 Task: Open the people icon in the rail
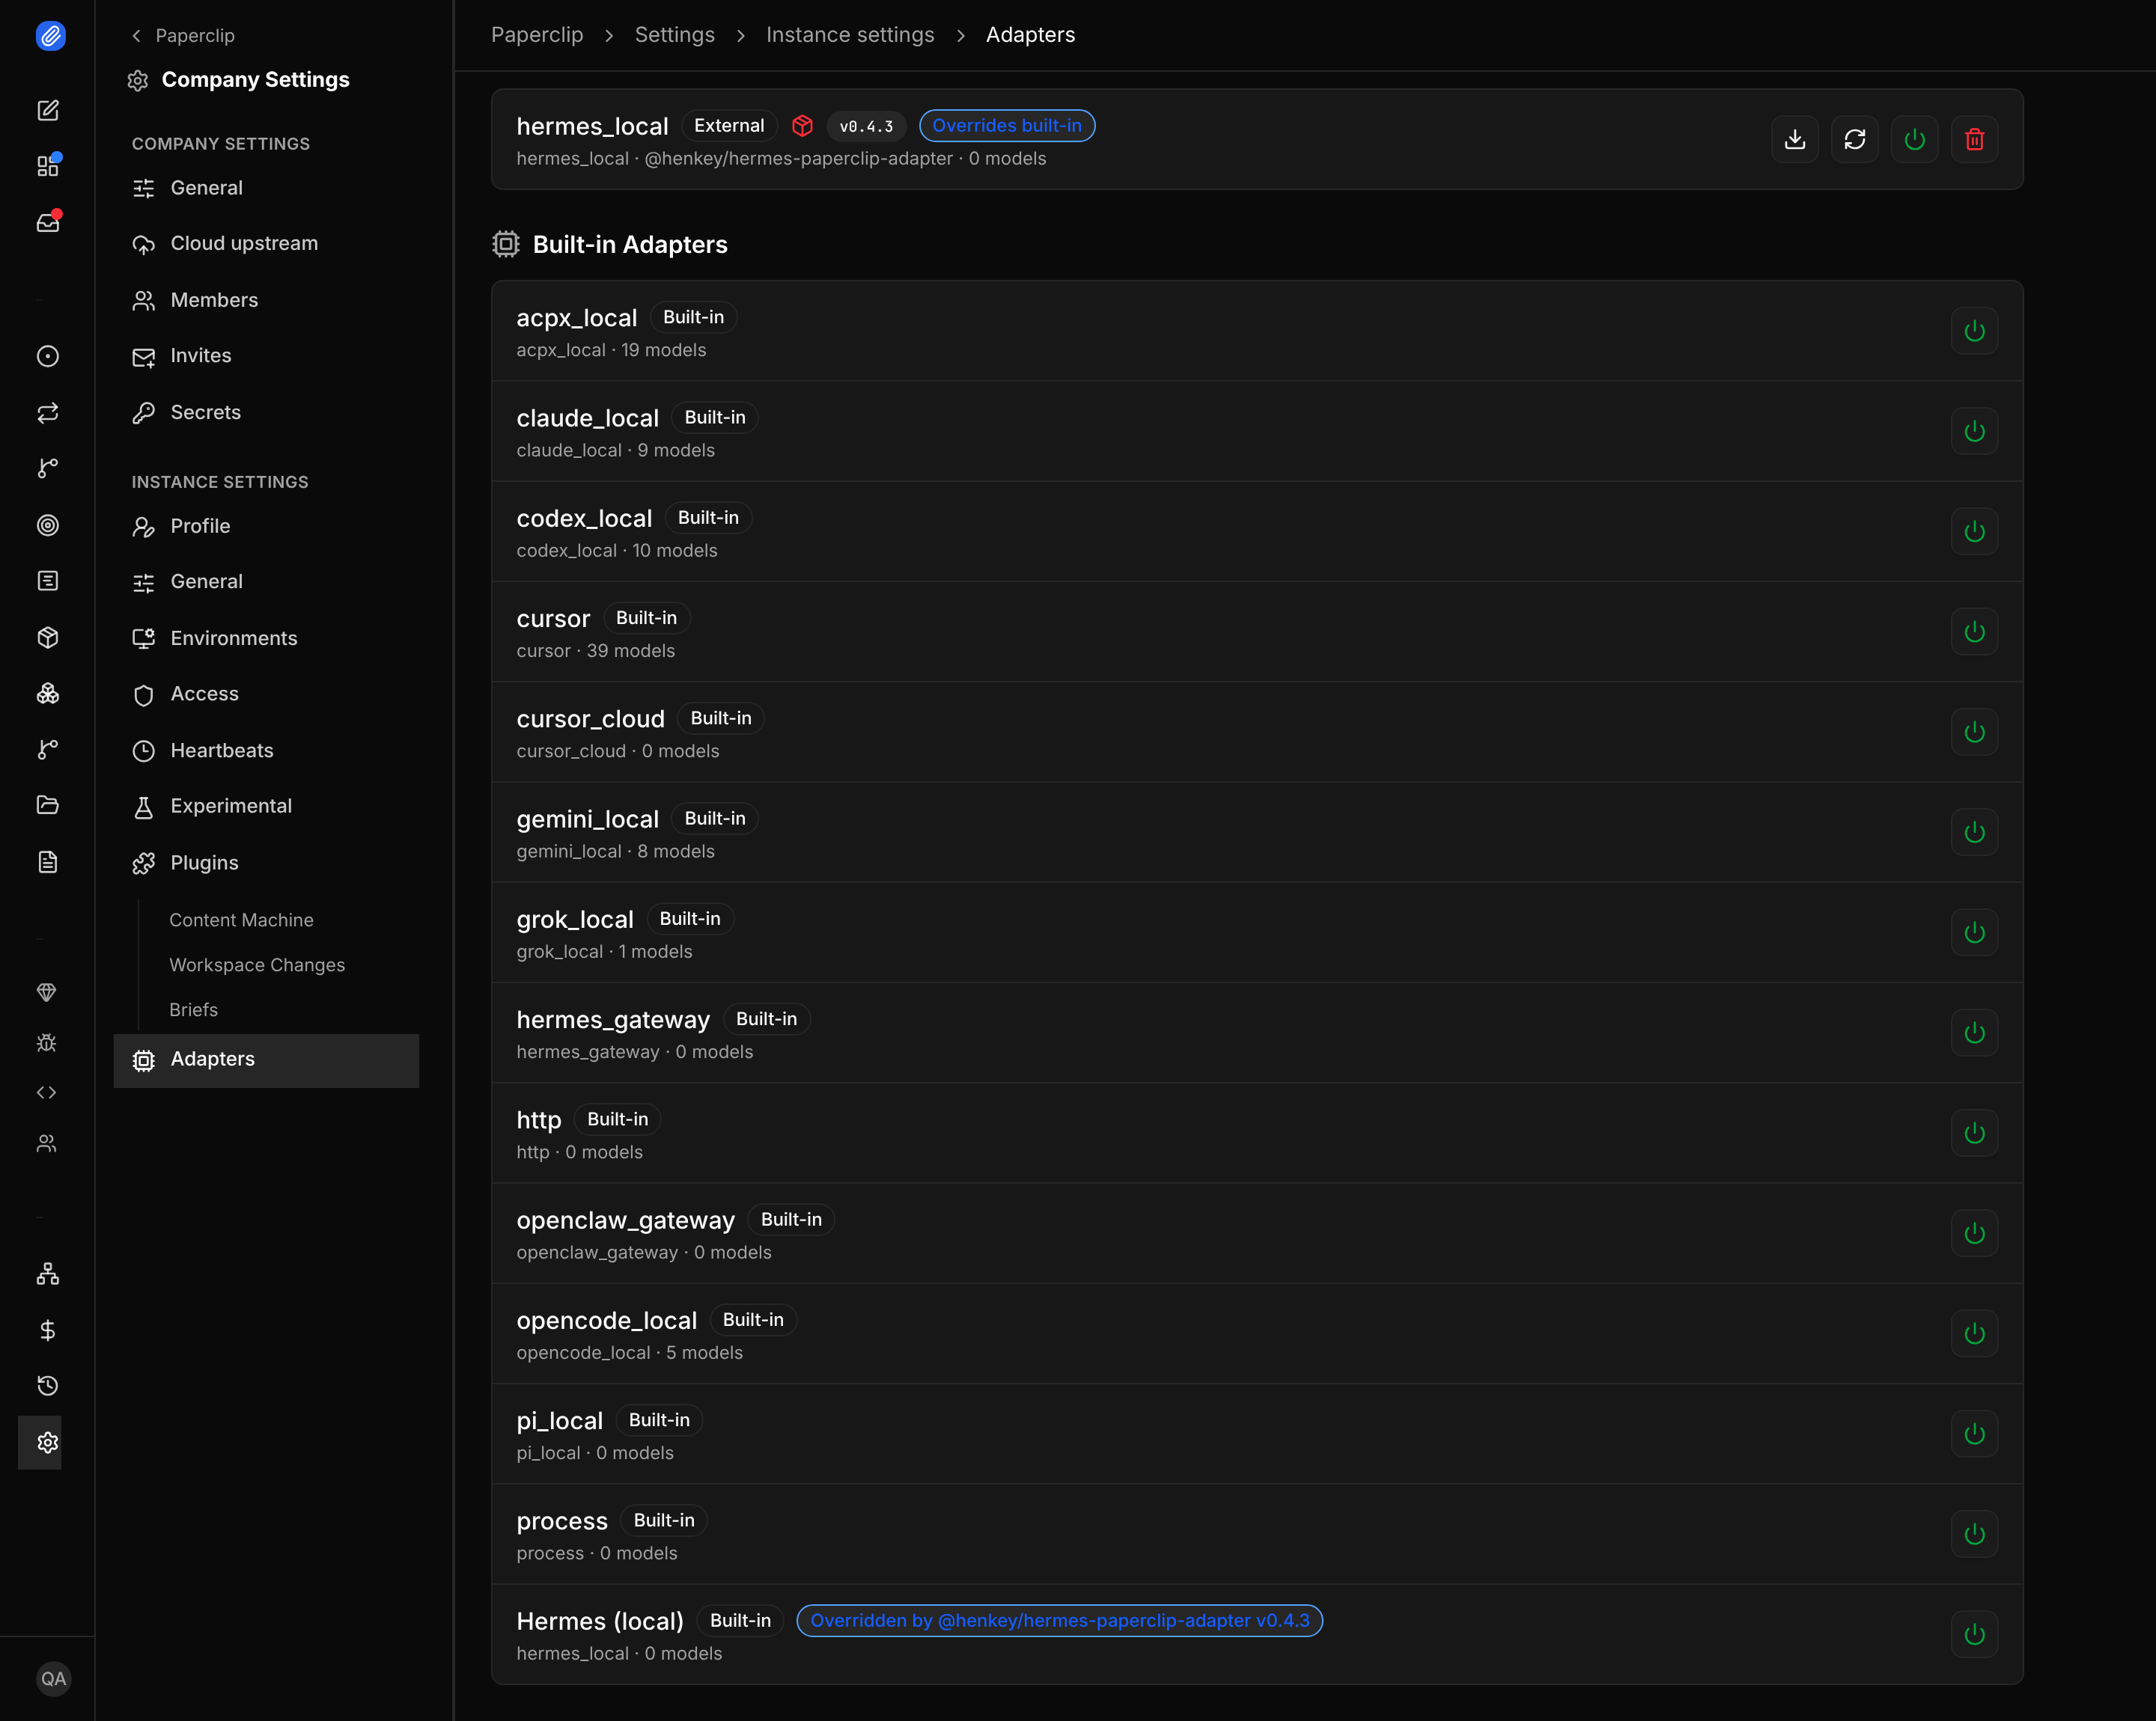47,1143
